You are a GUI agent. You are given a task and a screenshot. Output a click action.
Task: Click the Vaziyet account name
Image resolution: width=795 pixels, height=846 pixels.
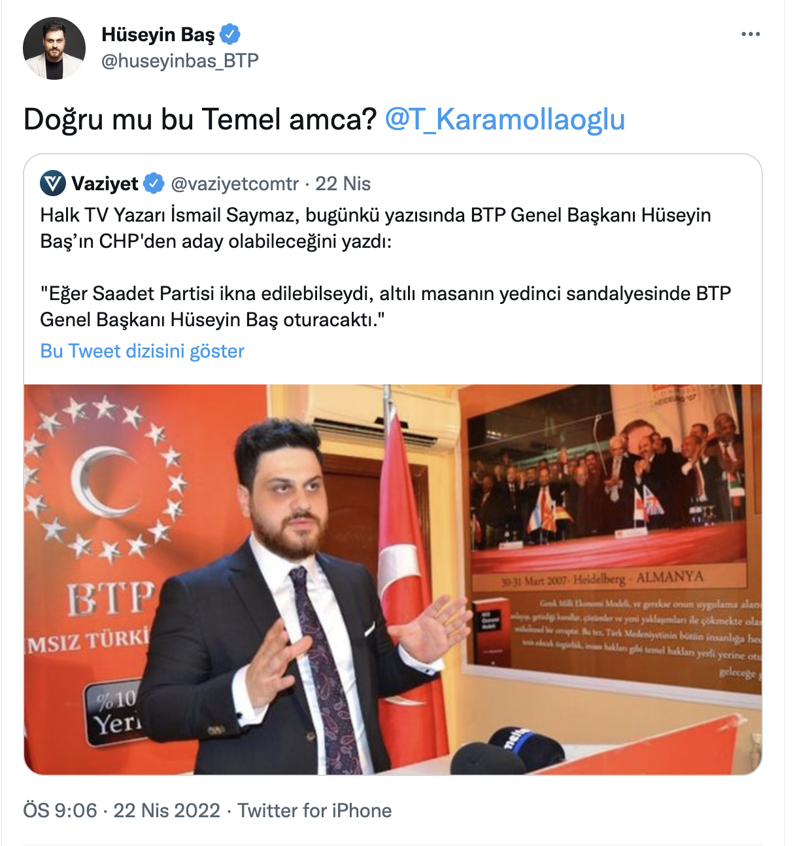tap(105, 184)
